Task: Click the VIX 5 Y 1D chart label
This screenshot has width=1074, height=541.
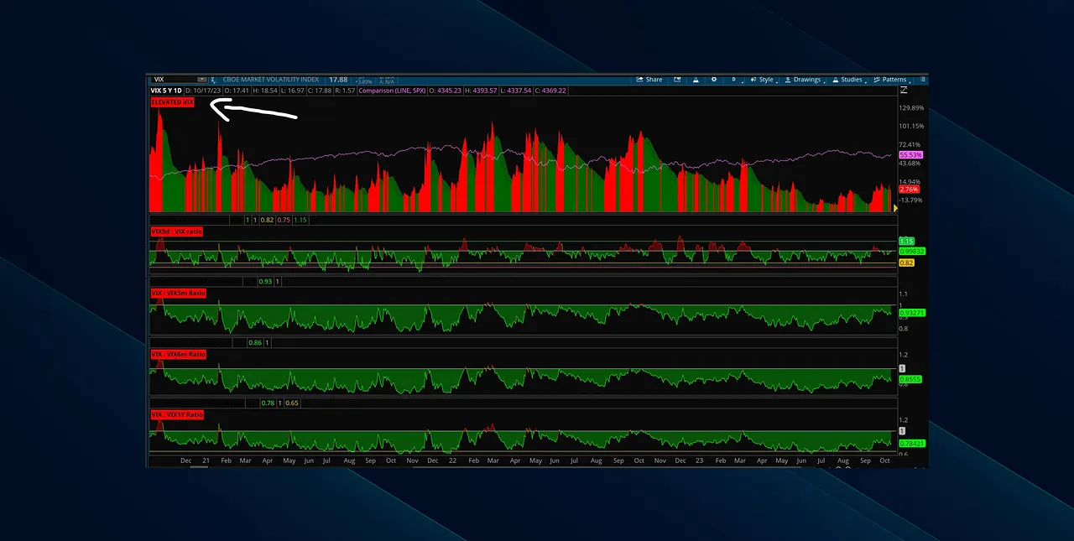Action: (165, 91)
